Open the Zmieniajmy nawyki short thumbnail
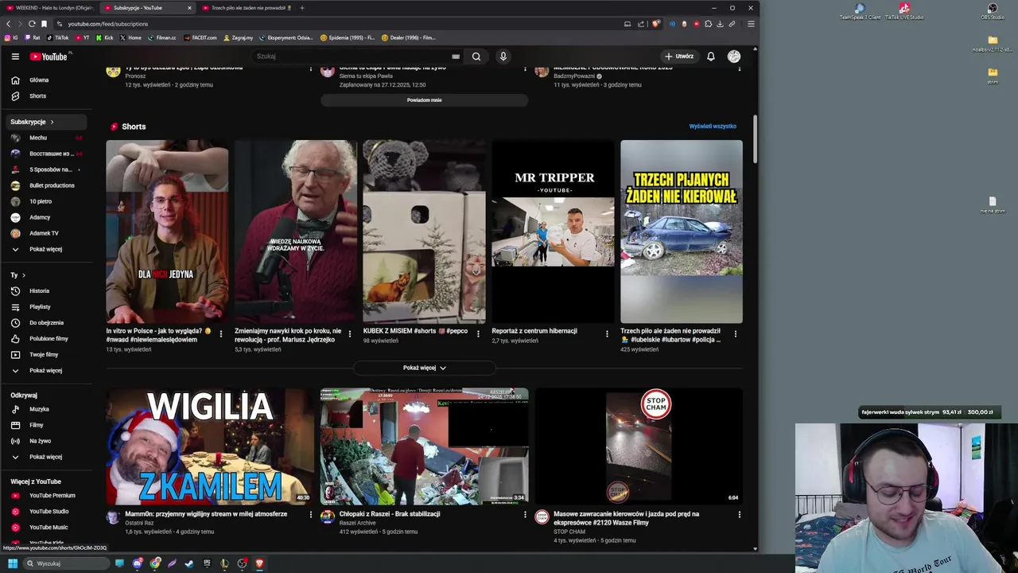This screenshot has height=573, width=1018. pyautogui.click(x=296, y=232)
